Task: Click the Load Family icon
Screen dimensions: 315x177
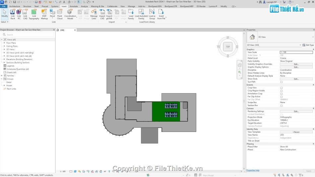Action: (131, 14)
